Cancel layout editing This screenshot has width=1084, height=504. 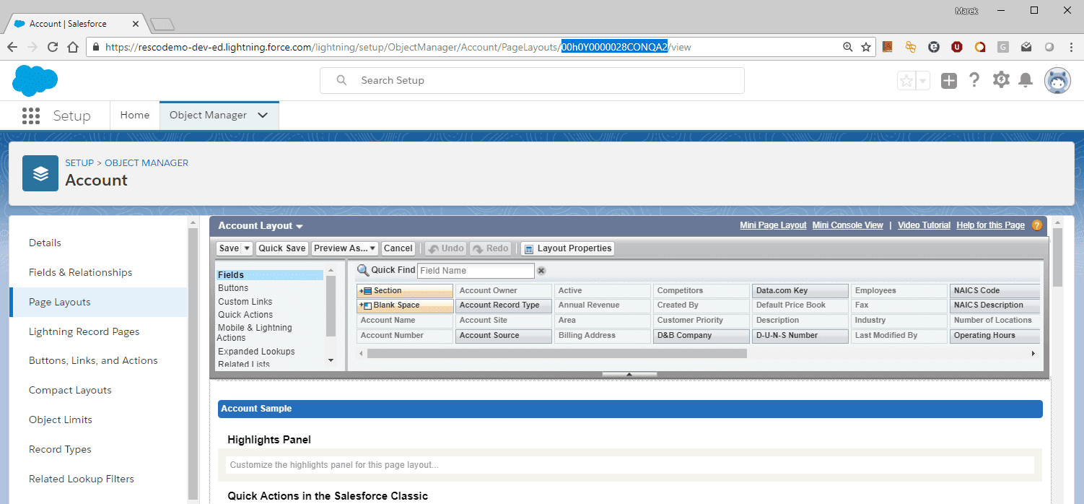pyautogui.click(x=398, y=248)
